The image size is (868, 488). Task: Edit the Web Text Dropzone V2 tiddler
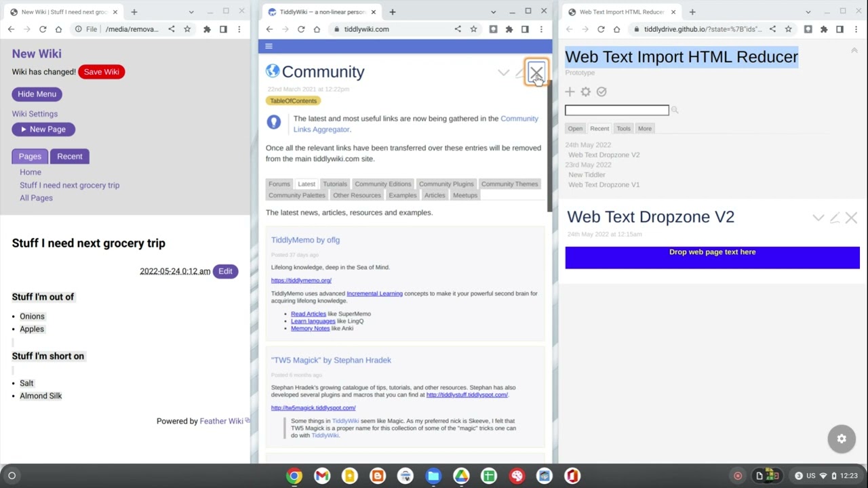[x=835, y=218]
